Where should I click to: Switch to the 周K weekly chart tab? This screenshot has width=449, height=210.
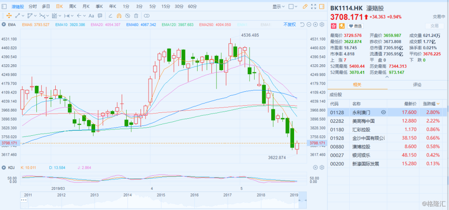(72, 7)
